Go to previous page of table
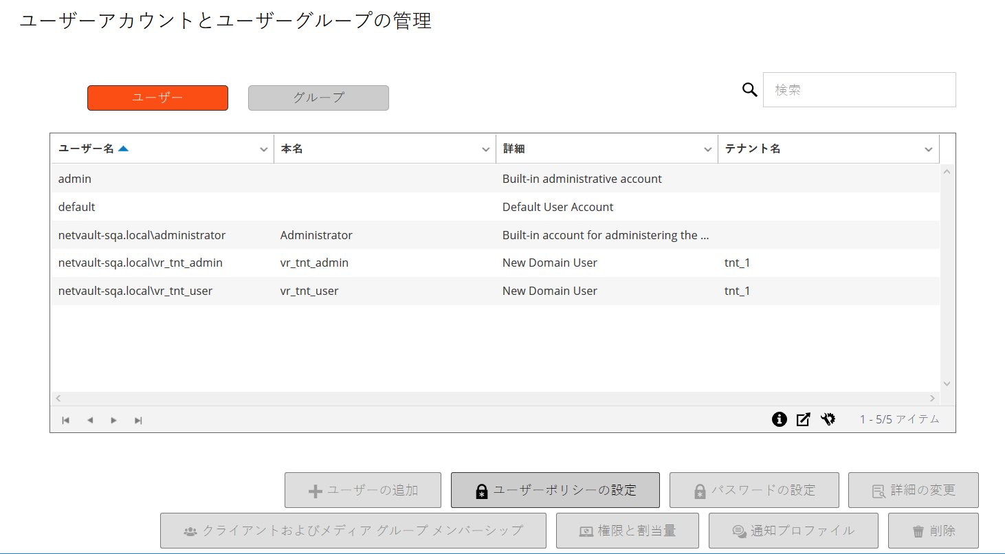Viewport: 1005px width, 554px height. (90, 420)
